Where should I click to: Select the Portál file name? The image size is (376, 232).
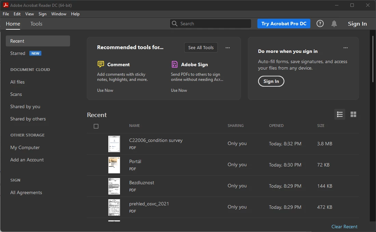pos(135,161)
